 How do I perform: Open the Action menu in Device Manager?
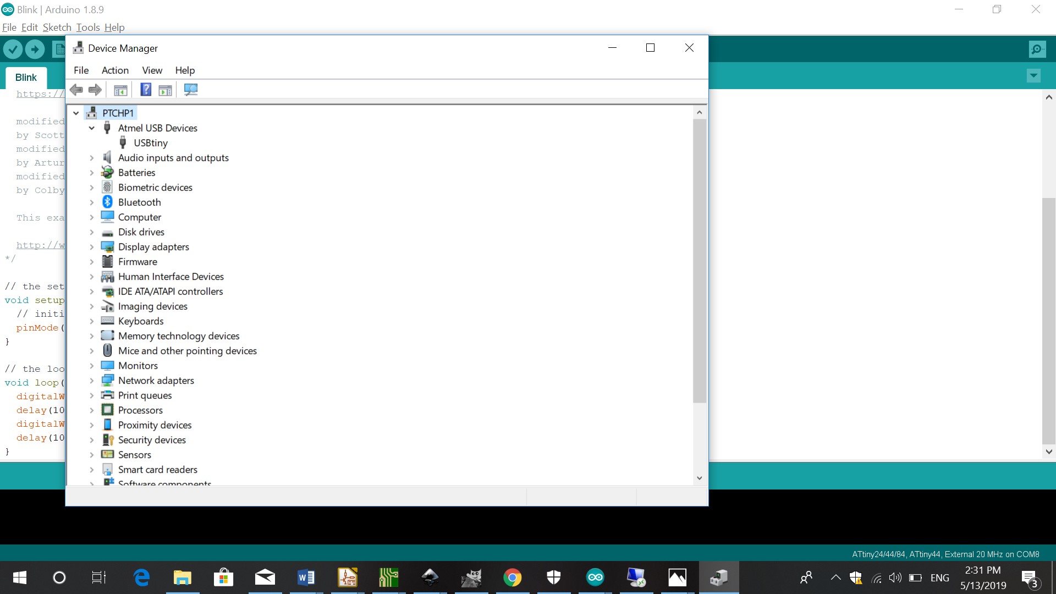[115, 70]
